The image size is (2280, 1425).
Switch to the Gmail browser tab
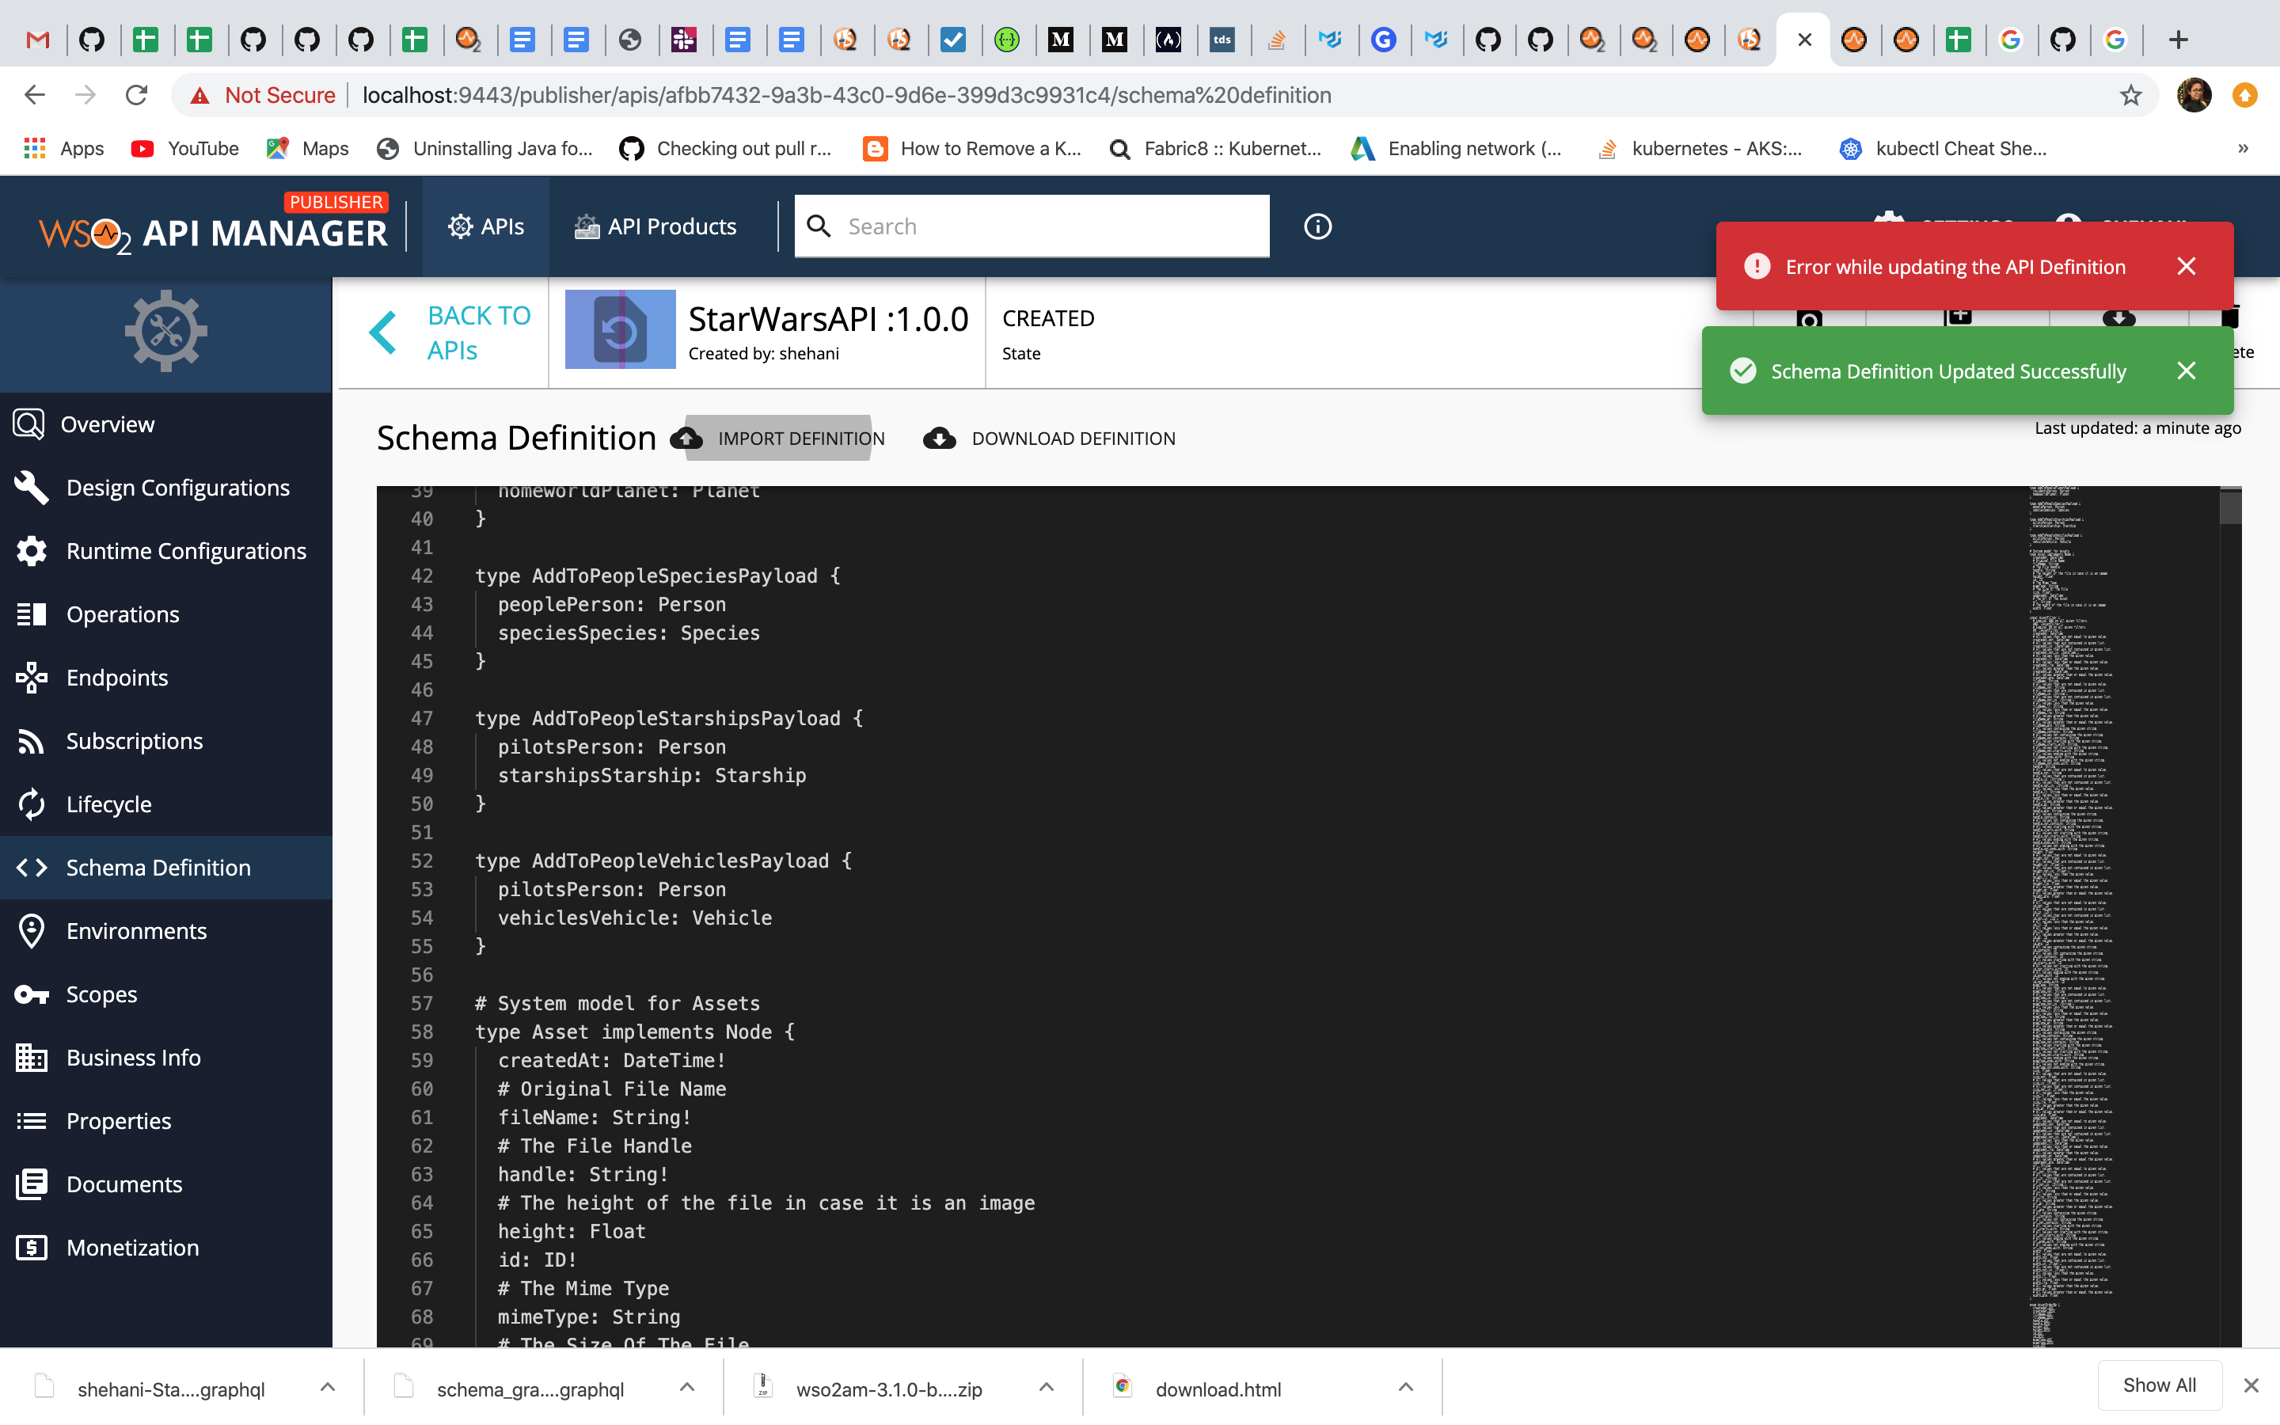[38, 40]
